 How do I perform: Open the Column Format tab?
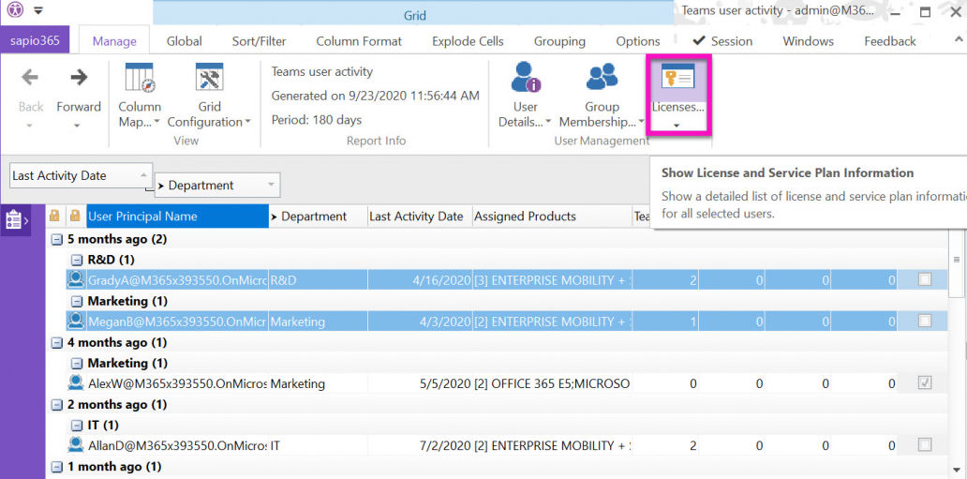tap(359, 41)
